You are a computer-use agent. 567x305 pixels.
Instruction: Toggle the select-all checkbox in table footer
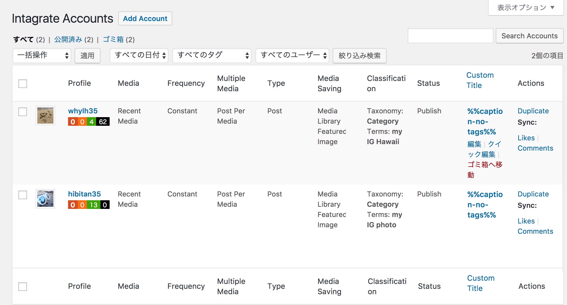point(23,287)
